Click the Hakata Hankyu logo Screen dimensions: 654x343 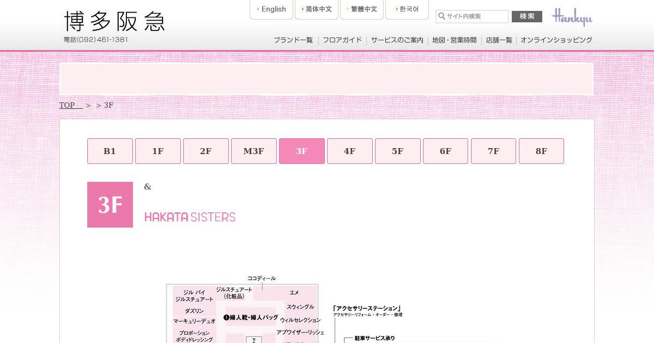[x=114, y=21]
